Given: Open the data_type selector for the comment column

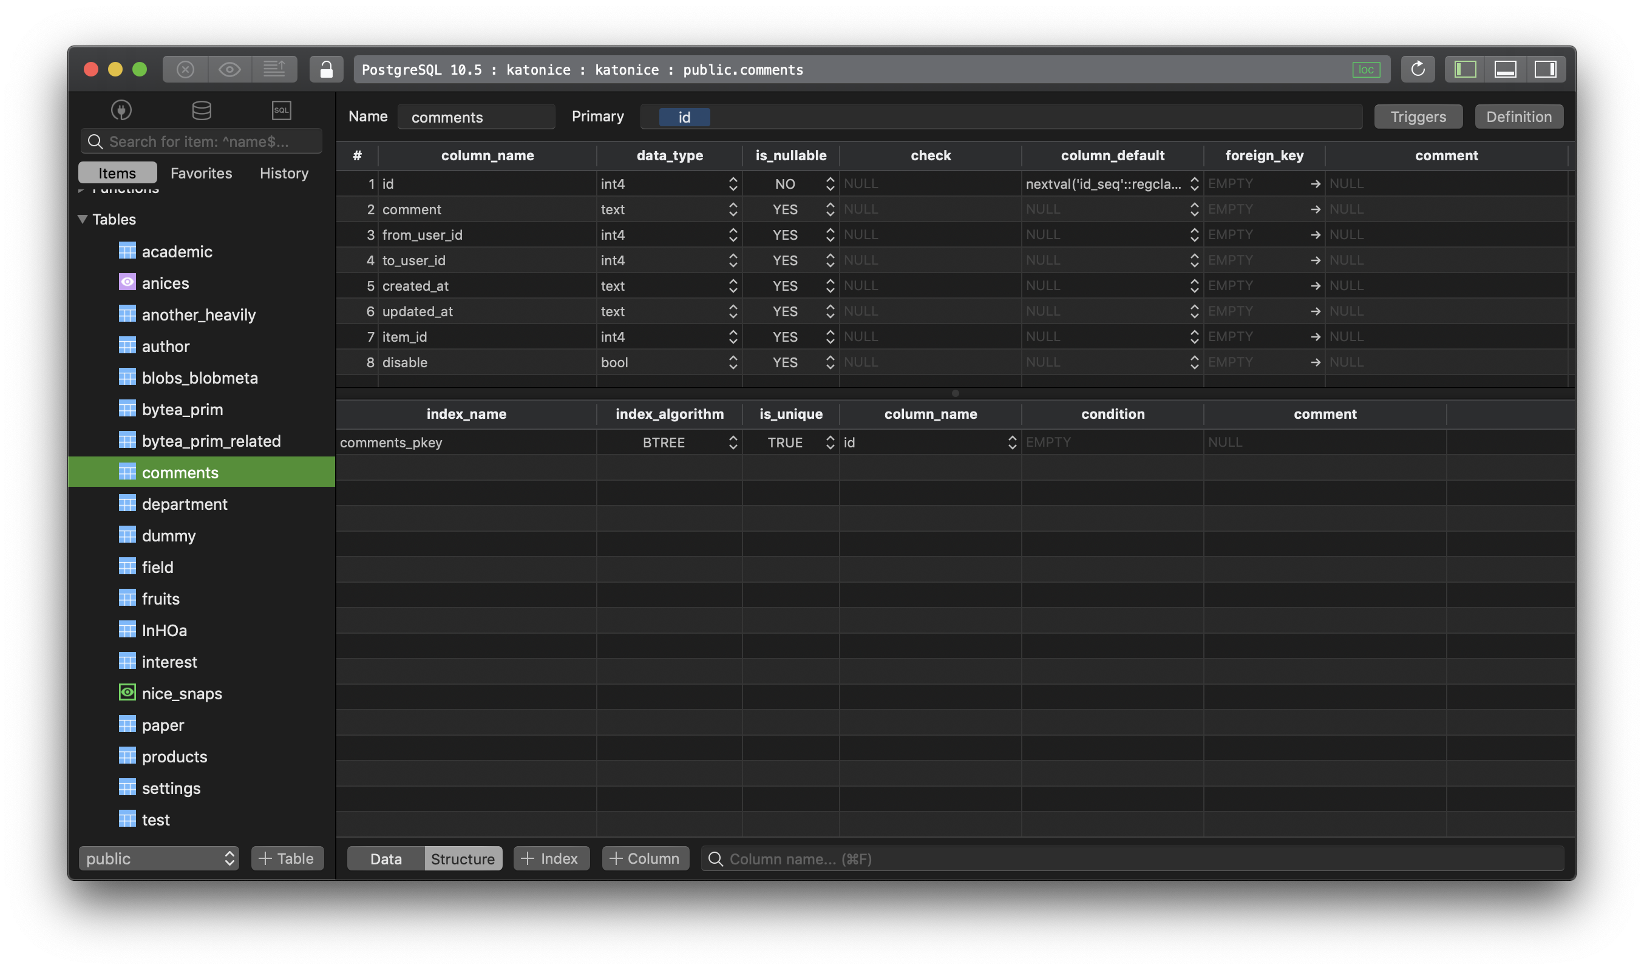Looking at the screenshot, I should [733, 209].
